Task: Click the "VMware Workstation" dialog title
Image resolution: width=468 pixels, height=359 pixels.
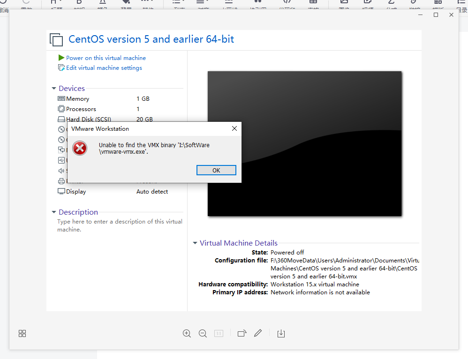Action: 100,128
